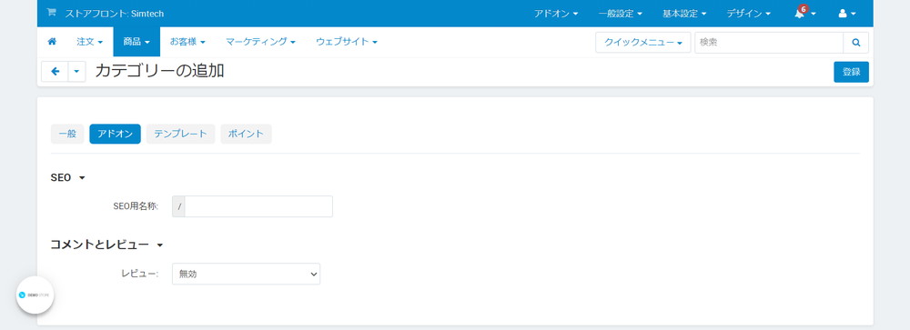Go back using the left arrow button
The width and height of the screenshot is (910, 330).
point(56,71)
